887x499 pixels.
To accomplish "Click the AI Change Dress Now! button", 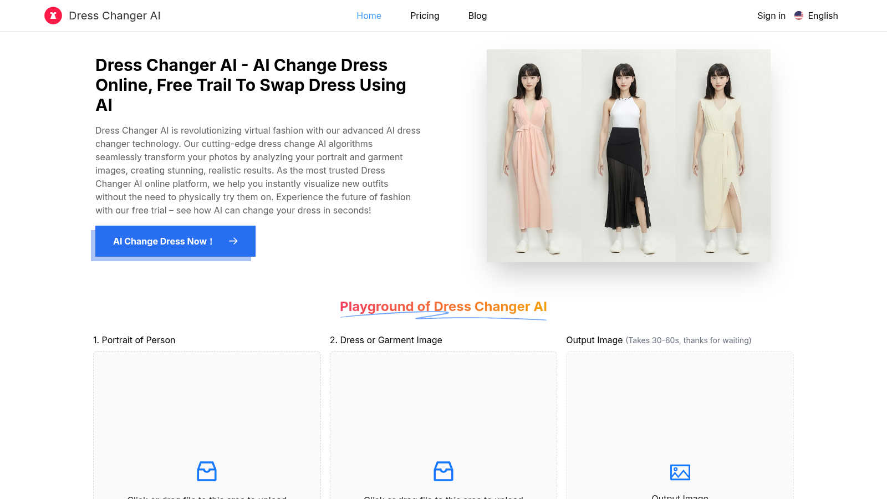I will tap(175, 241).
